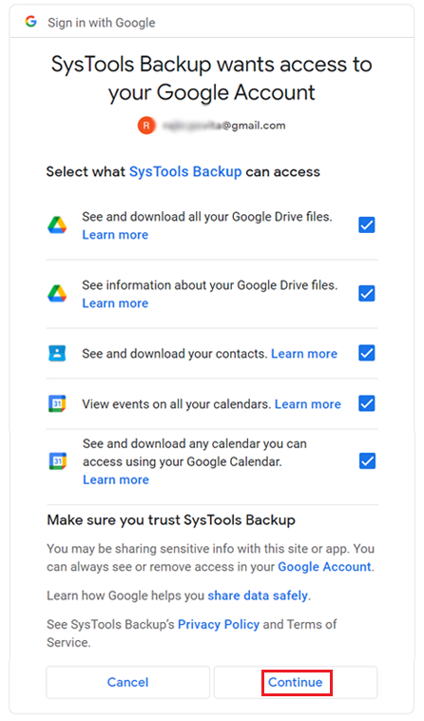Viewport: 424px width, 721px height.
Task: Open SysTools Backup link in heading
Action: [185, 171]
